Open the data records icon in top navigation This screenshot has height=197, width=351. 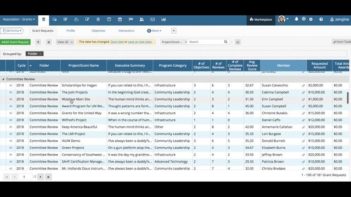coord(44,20)
